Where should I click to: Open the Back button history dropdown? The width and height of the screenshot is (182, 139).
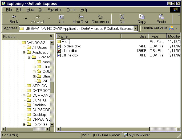[x=26, y=19]
